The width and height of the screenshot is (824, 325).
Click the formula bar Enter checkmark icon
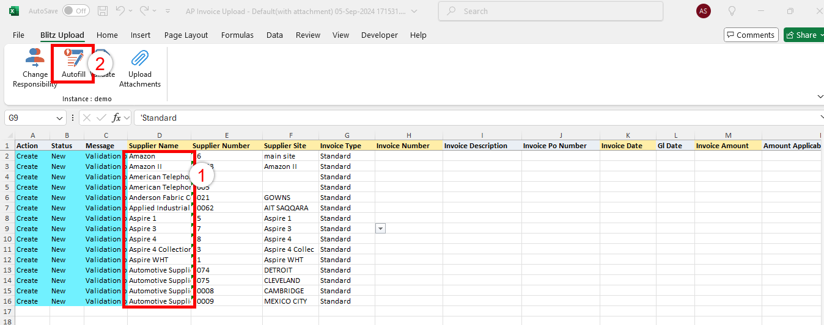point(101,118)
